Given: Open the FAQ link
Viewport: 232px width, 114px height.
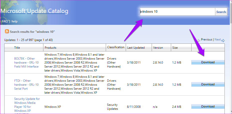Looking at the screenshot, I should (x=5, y=21).
